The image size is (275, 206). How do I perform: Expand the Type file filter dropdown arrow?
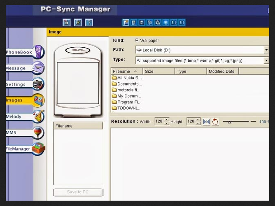(266, 60)
